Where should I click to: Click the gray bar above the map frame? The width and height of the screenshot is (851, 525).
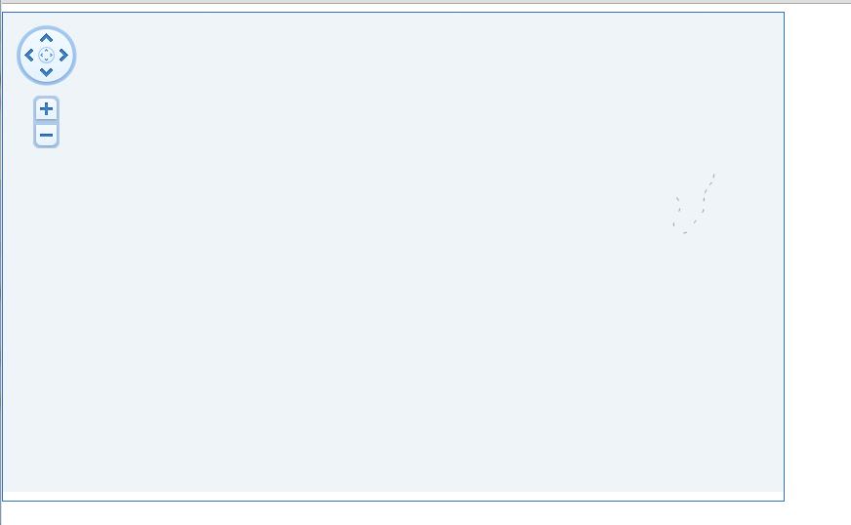click(425, 2)
